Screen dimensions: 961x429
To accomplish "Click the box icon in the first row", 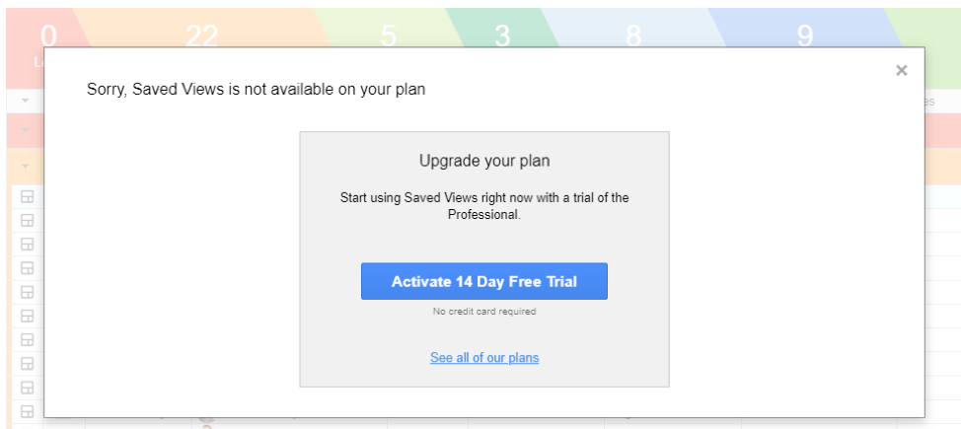I will (27, 196).
